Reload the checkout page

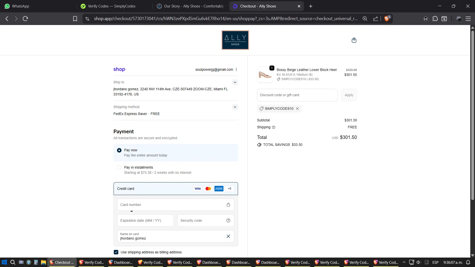25,19
